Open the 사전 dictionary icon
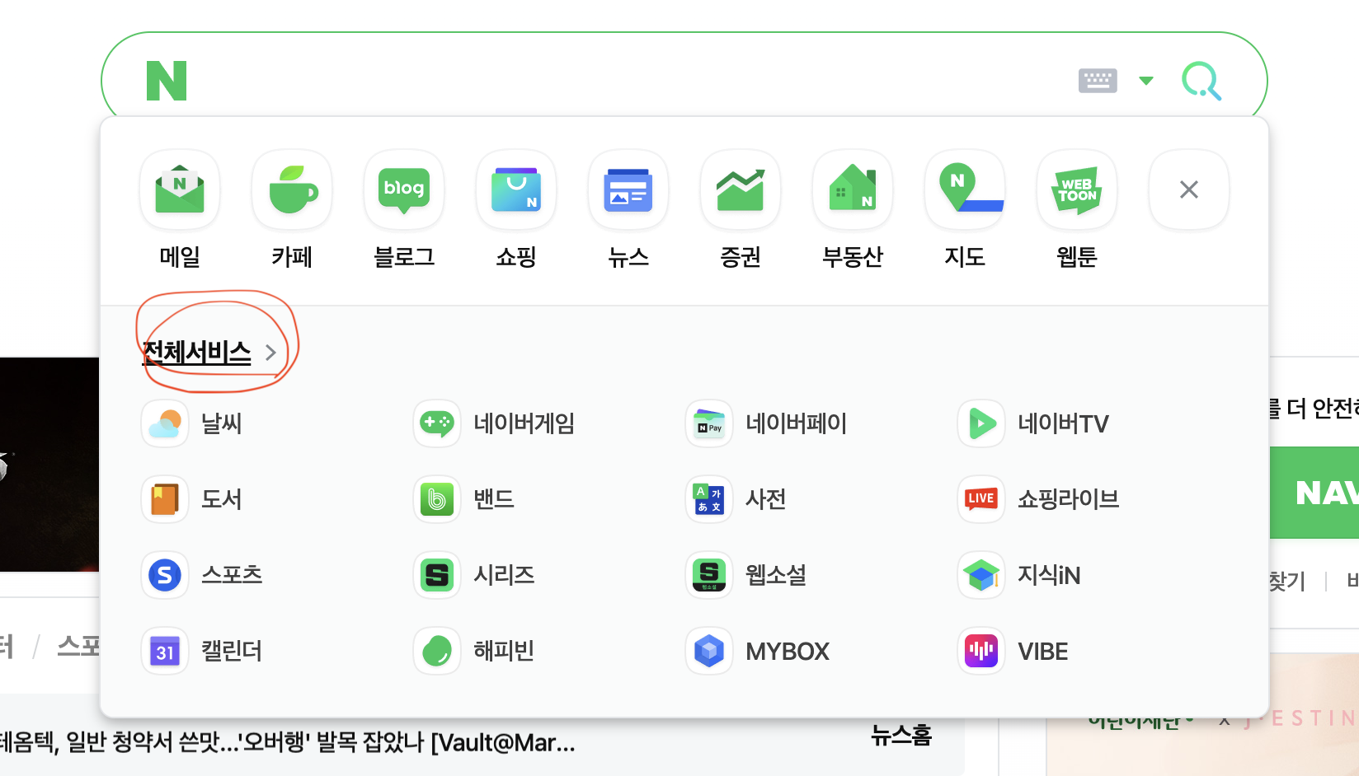Image resolution: width=1359 pixels, height=776 pixels. (709, 499)
